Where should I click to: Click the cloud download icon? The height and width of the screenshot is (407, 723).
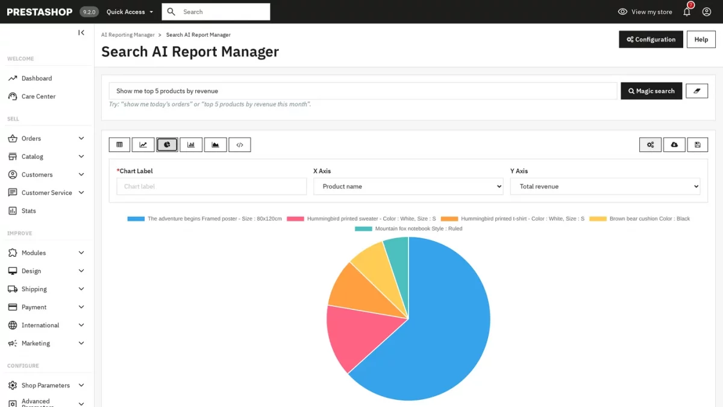[x=674, y=145]
